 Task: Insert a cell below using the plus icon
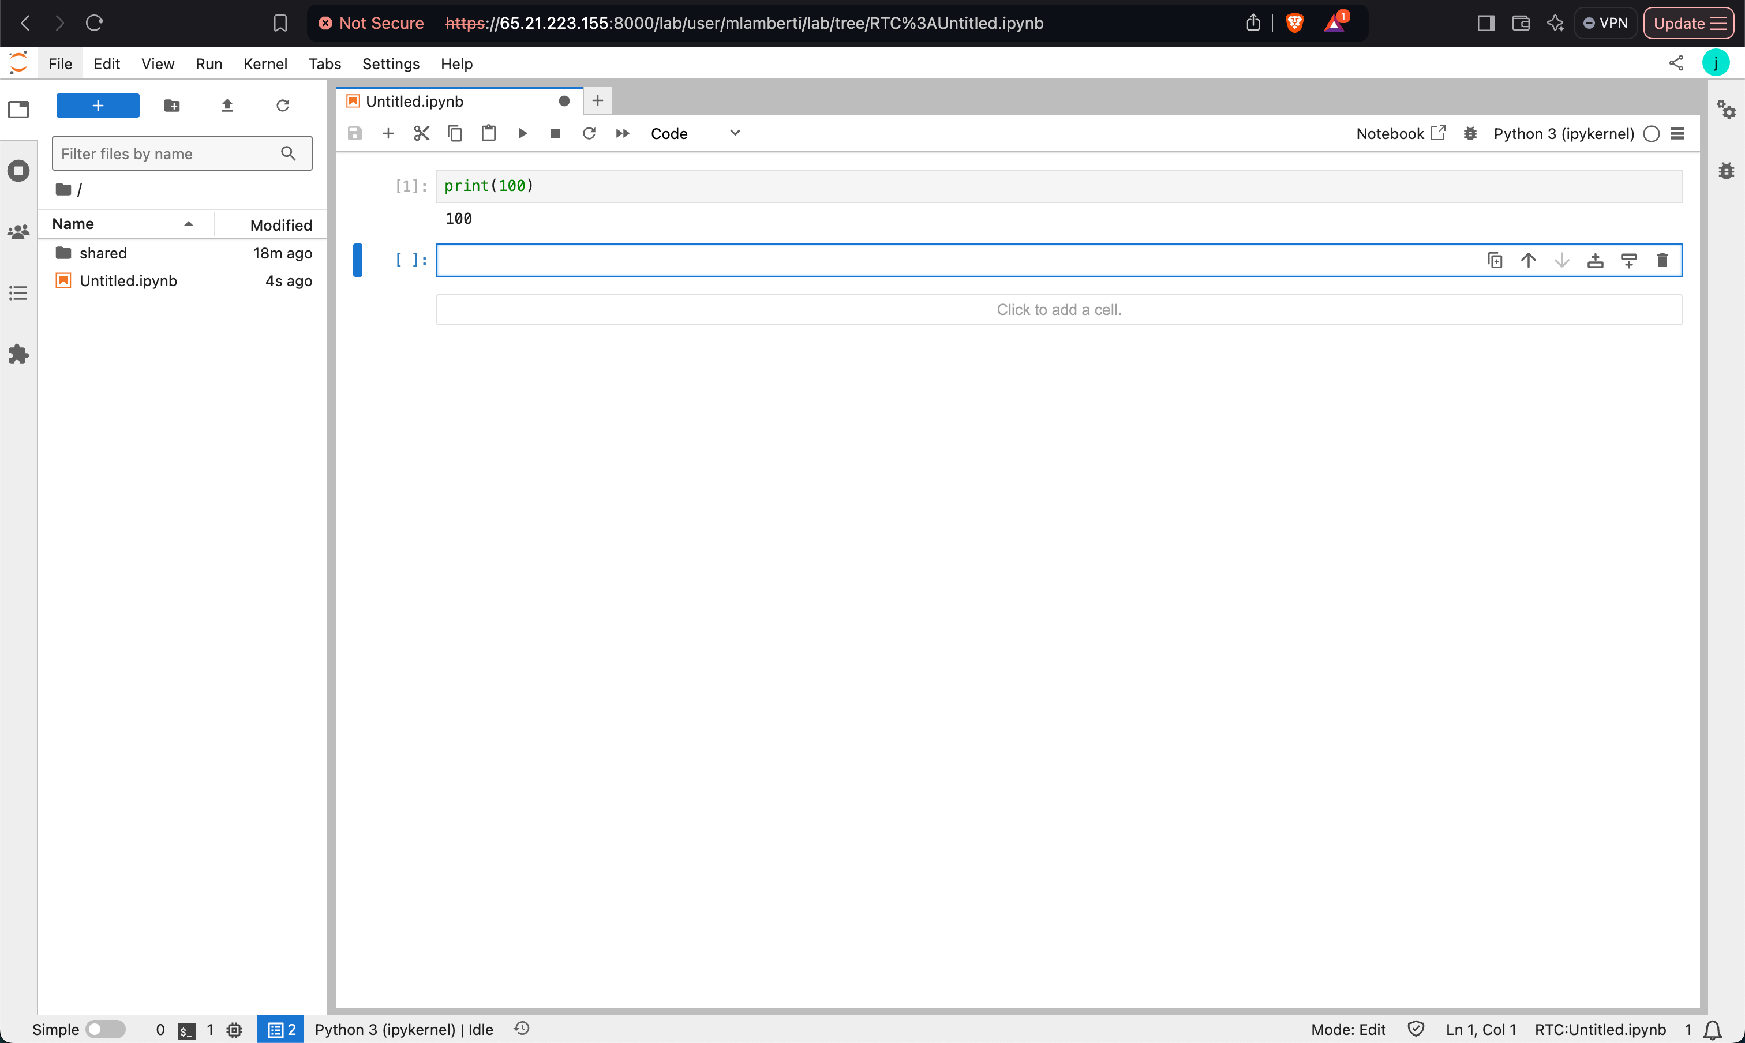(388, 133)
